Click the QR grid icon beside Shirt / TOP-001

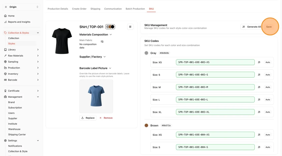[130, 27]
